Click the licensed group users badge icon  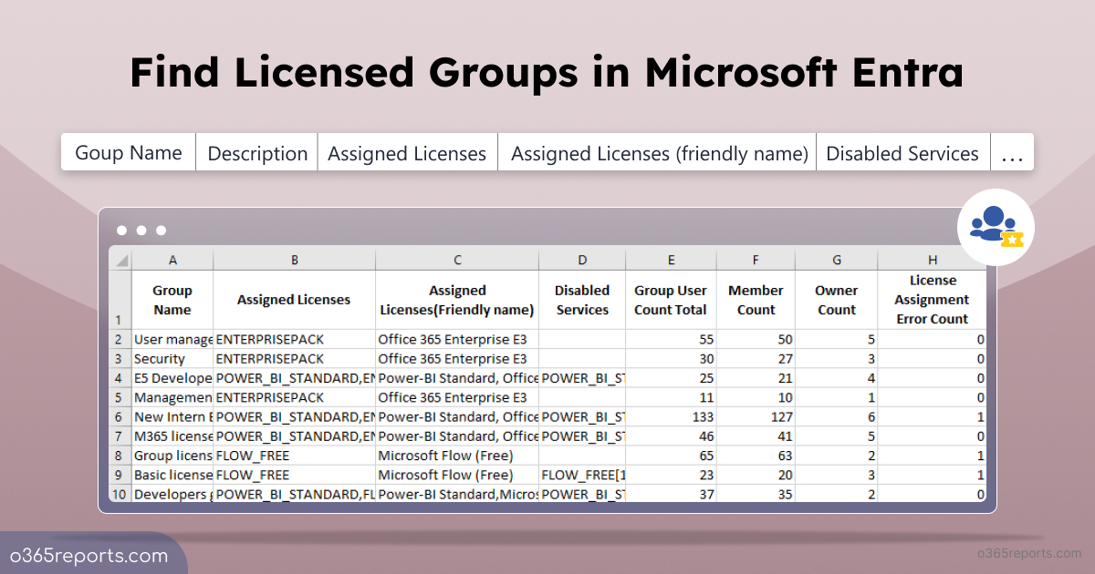[x=996, y=227]
